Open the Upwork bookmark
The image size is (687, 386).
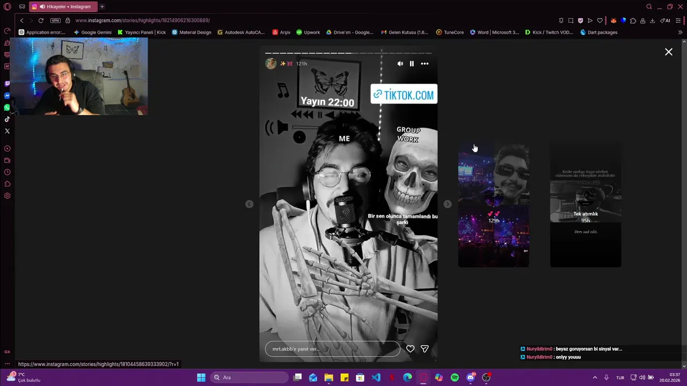coord(308,32)
